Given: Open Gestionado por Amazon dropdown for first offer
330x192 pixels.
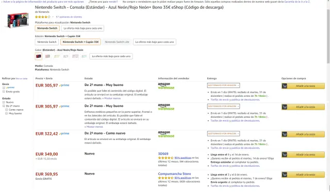Looking at the screenshot, I should [x=223, y=85].
